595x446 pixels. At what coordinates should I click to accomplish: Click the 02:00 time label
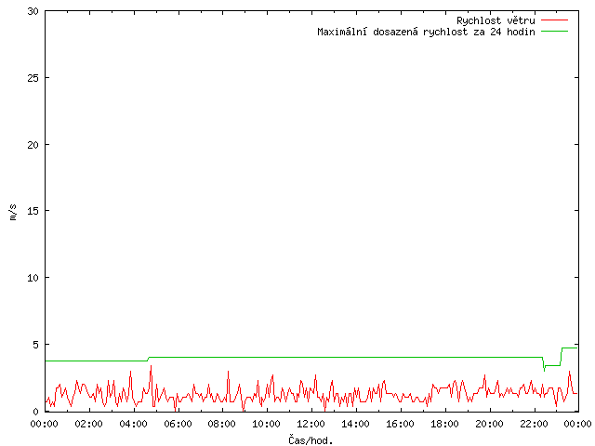tap(89, 424)
